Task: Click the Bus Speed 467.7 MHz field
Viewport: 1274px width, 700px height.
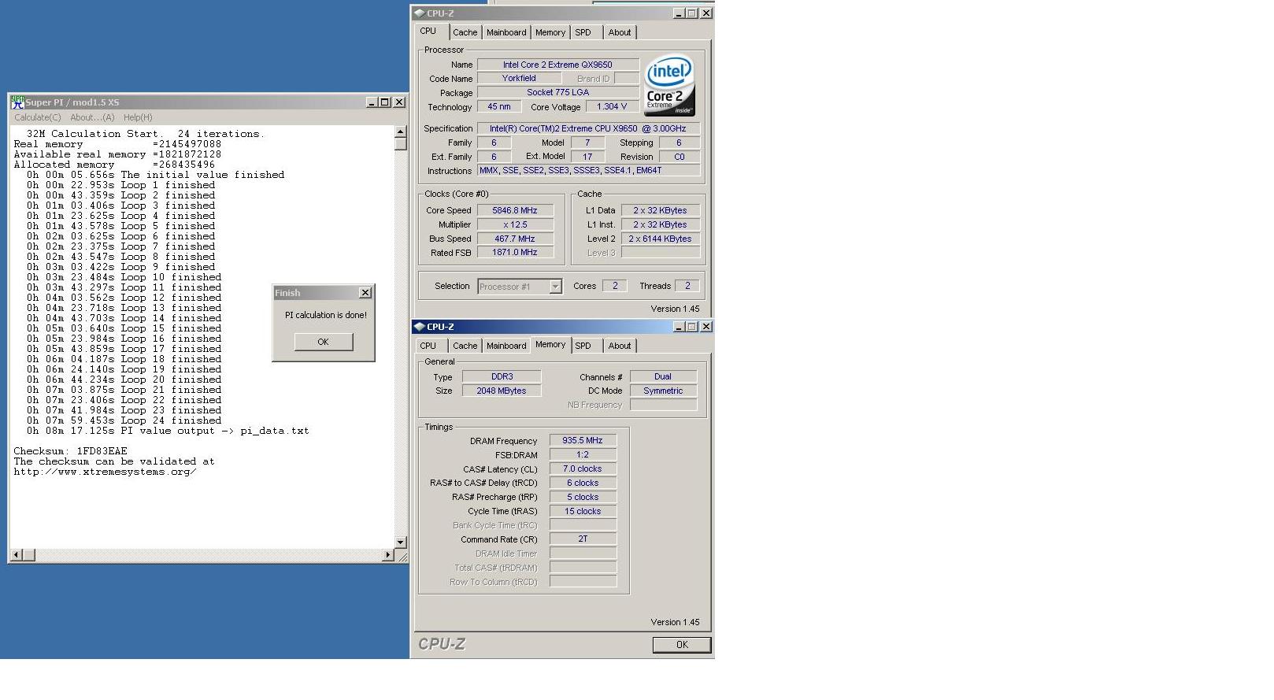Action: (515, 239)
